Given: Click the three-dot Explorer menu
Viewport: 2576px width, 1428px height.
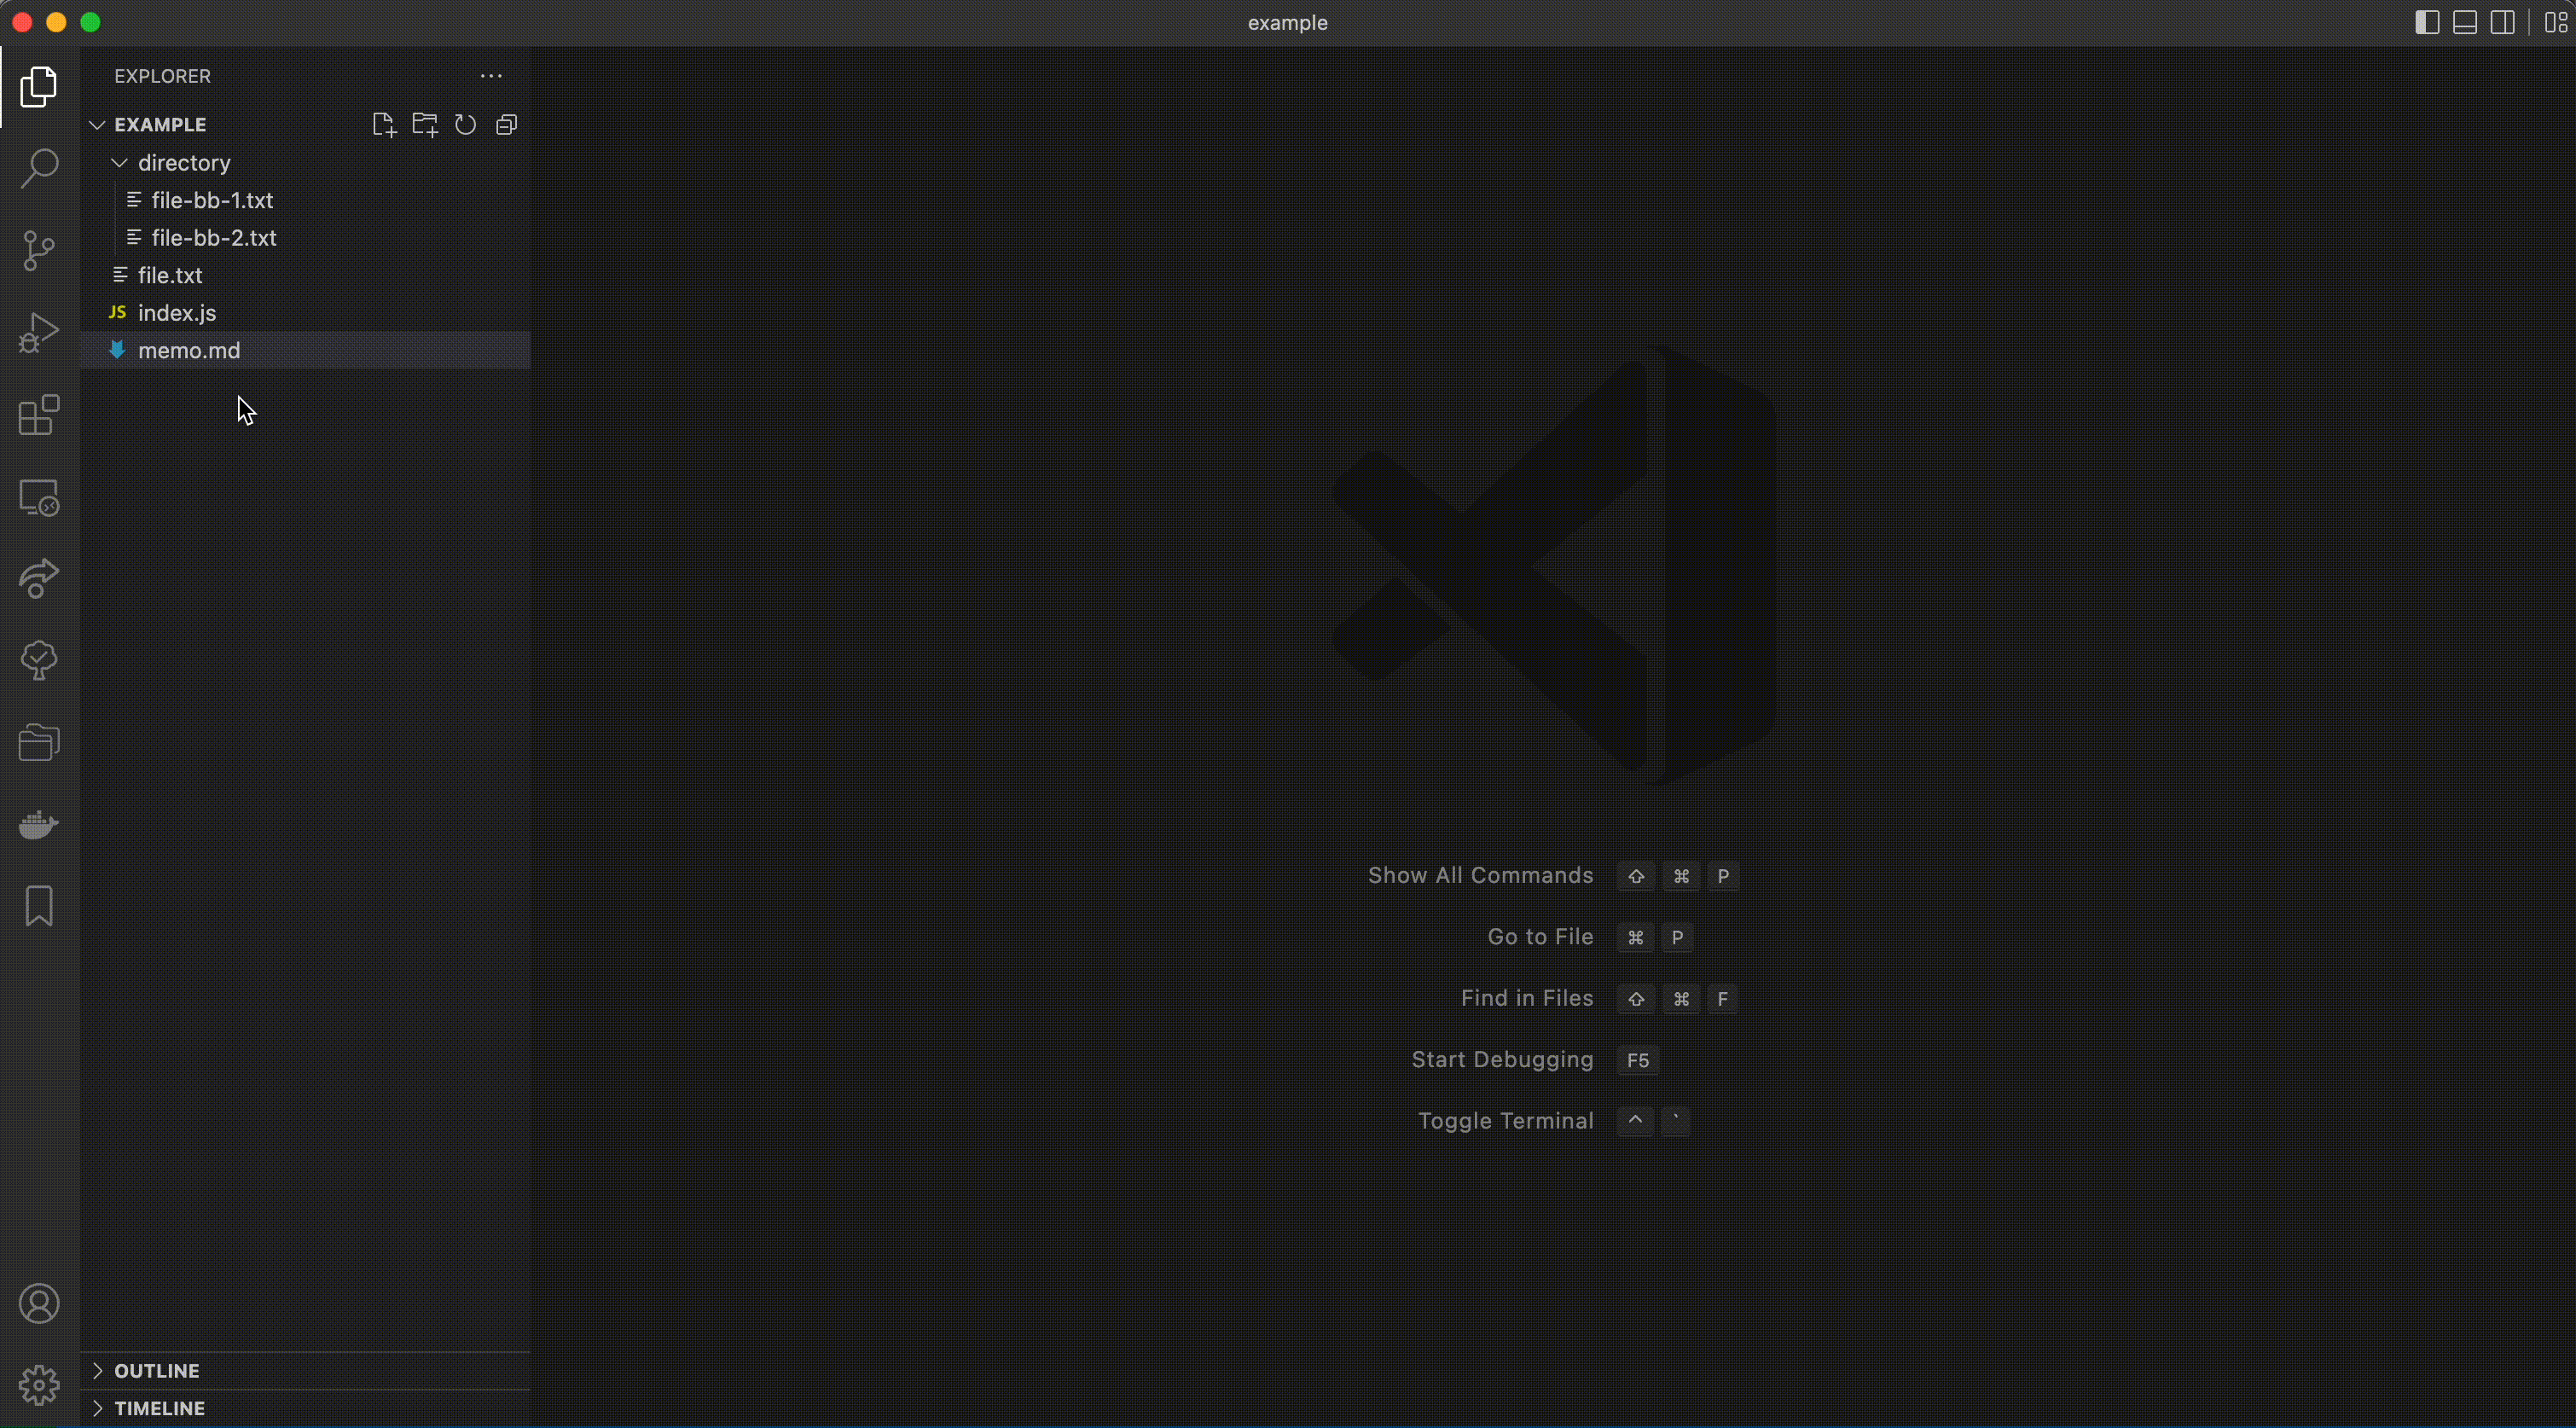Looking at the screenshot, I should coord(492,74).
